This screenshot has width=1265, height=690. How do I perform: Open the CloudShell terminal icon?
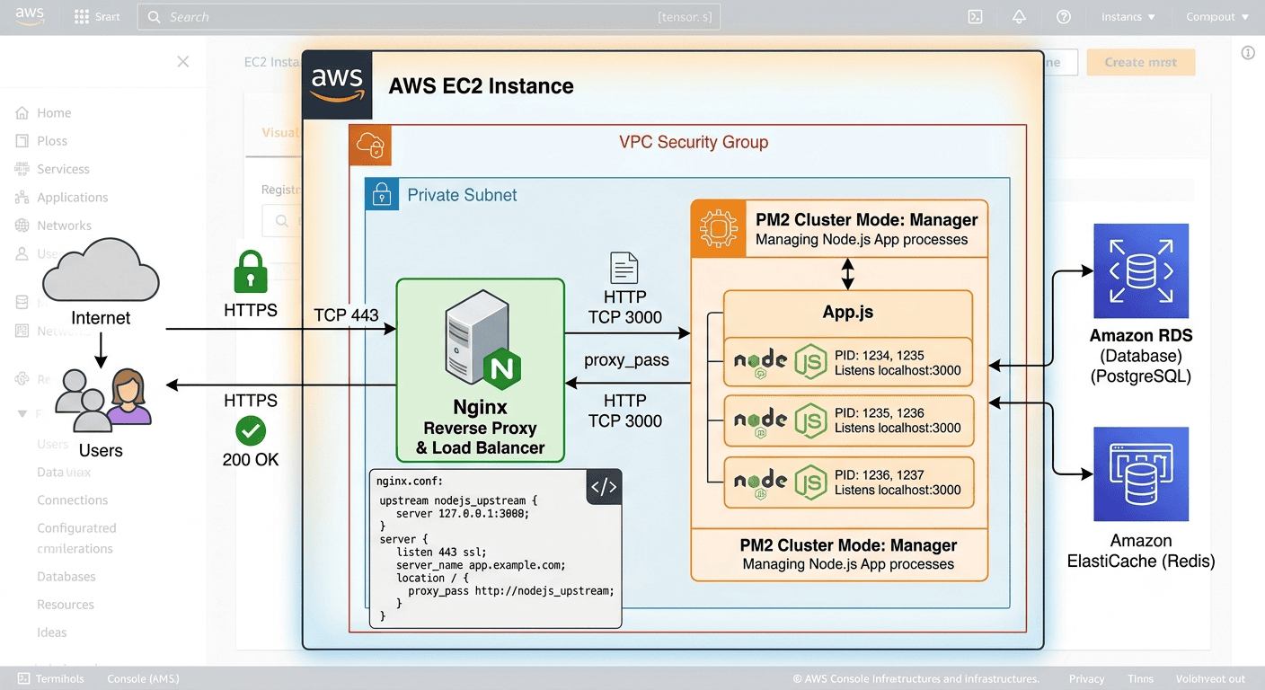click(x=975, y=17)
